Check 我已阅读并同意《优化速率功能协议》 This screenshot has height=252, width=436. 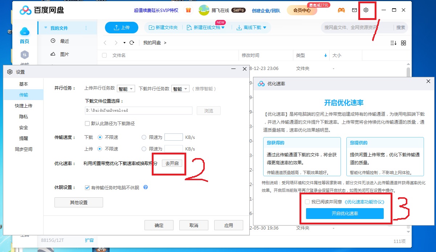(x=308, y=202)
